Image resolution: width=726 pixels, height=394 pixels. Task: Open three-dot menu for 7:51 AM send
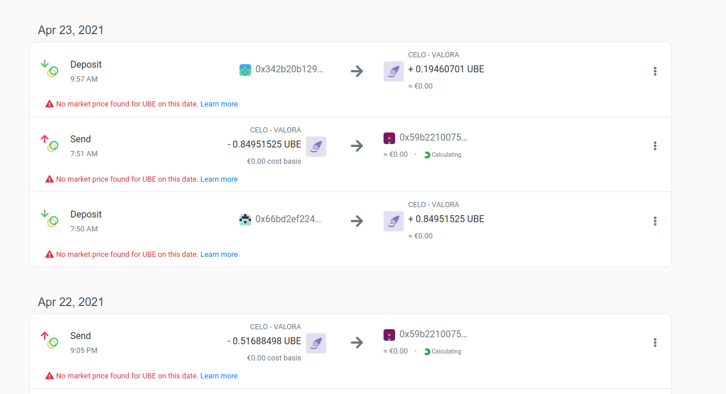point(655,146)
